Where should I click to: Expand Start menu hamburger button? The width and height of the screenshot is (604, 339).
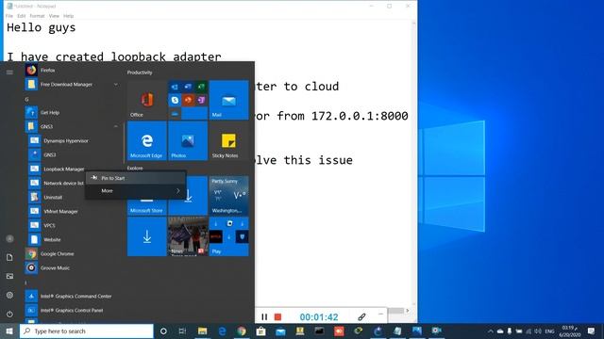(x=9, y=72)
